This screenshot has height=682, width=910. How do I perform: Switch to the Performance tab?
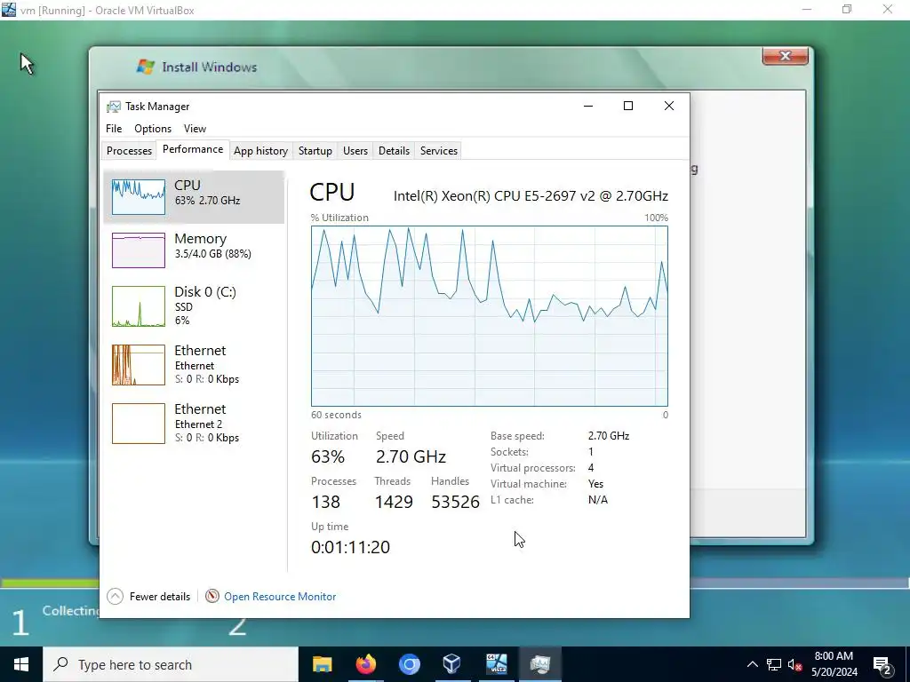(x=193, y=149)
